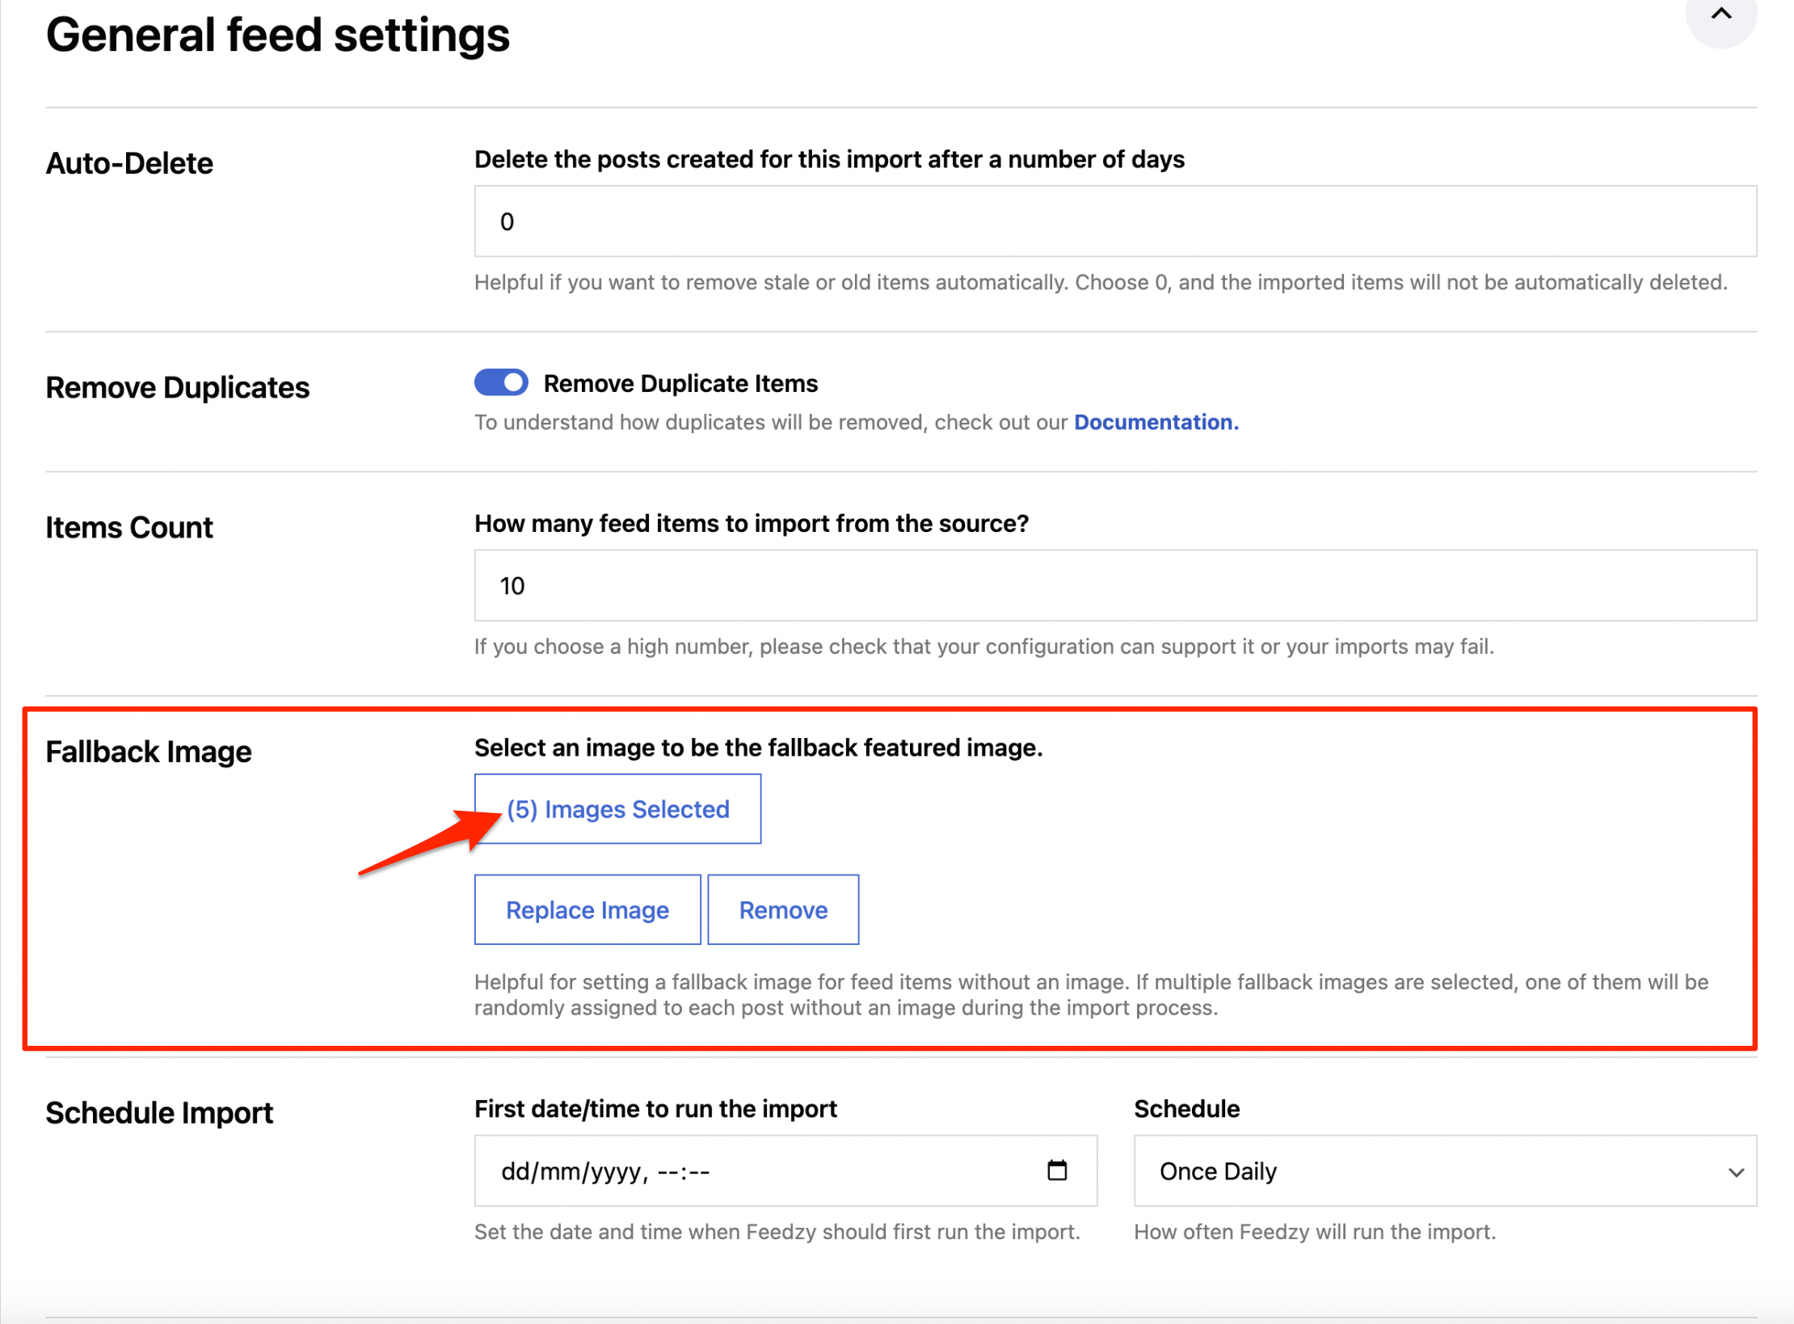Click the Remove Duplicate Items label
The height and width of the screenshot is (1324, 1794).
click(680, 383)
